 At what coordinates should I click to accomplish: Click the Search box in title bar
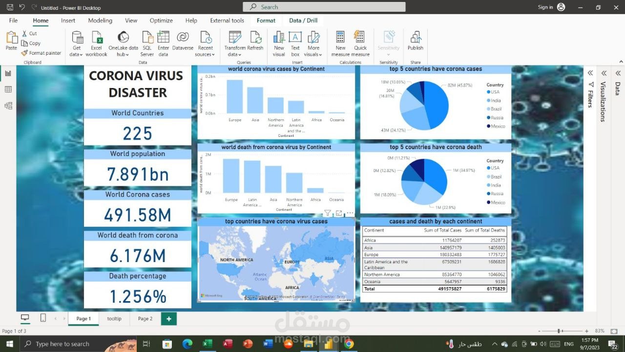[x=324, y=7]
